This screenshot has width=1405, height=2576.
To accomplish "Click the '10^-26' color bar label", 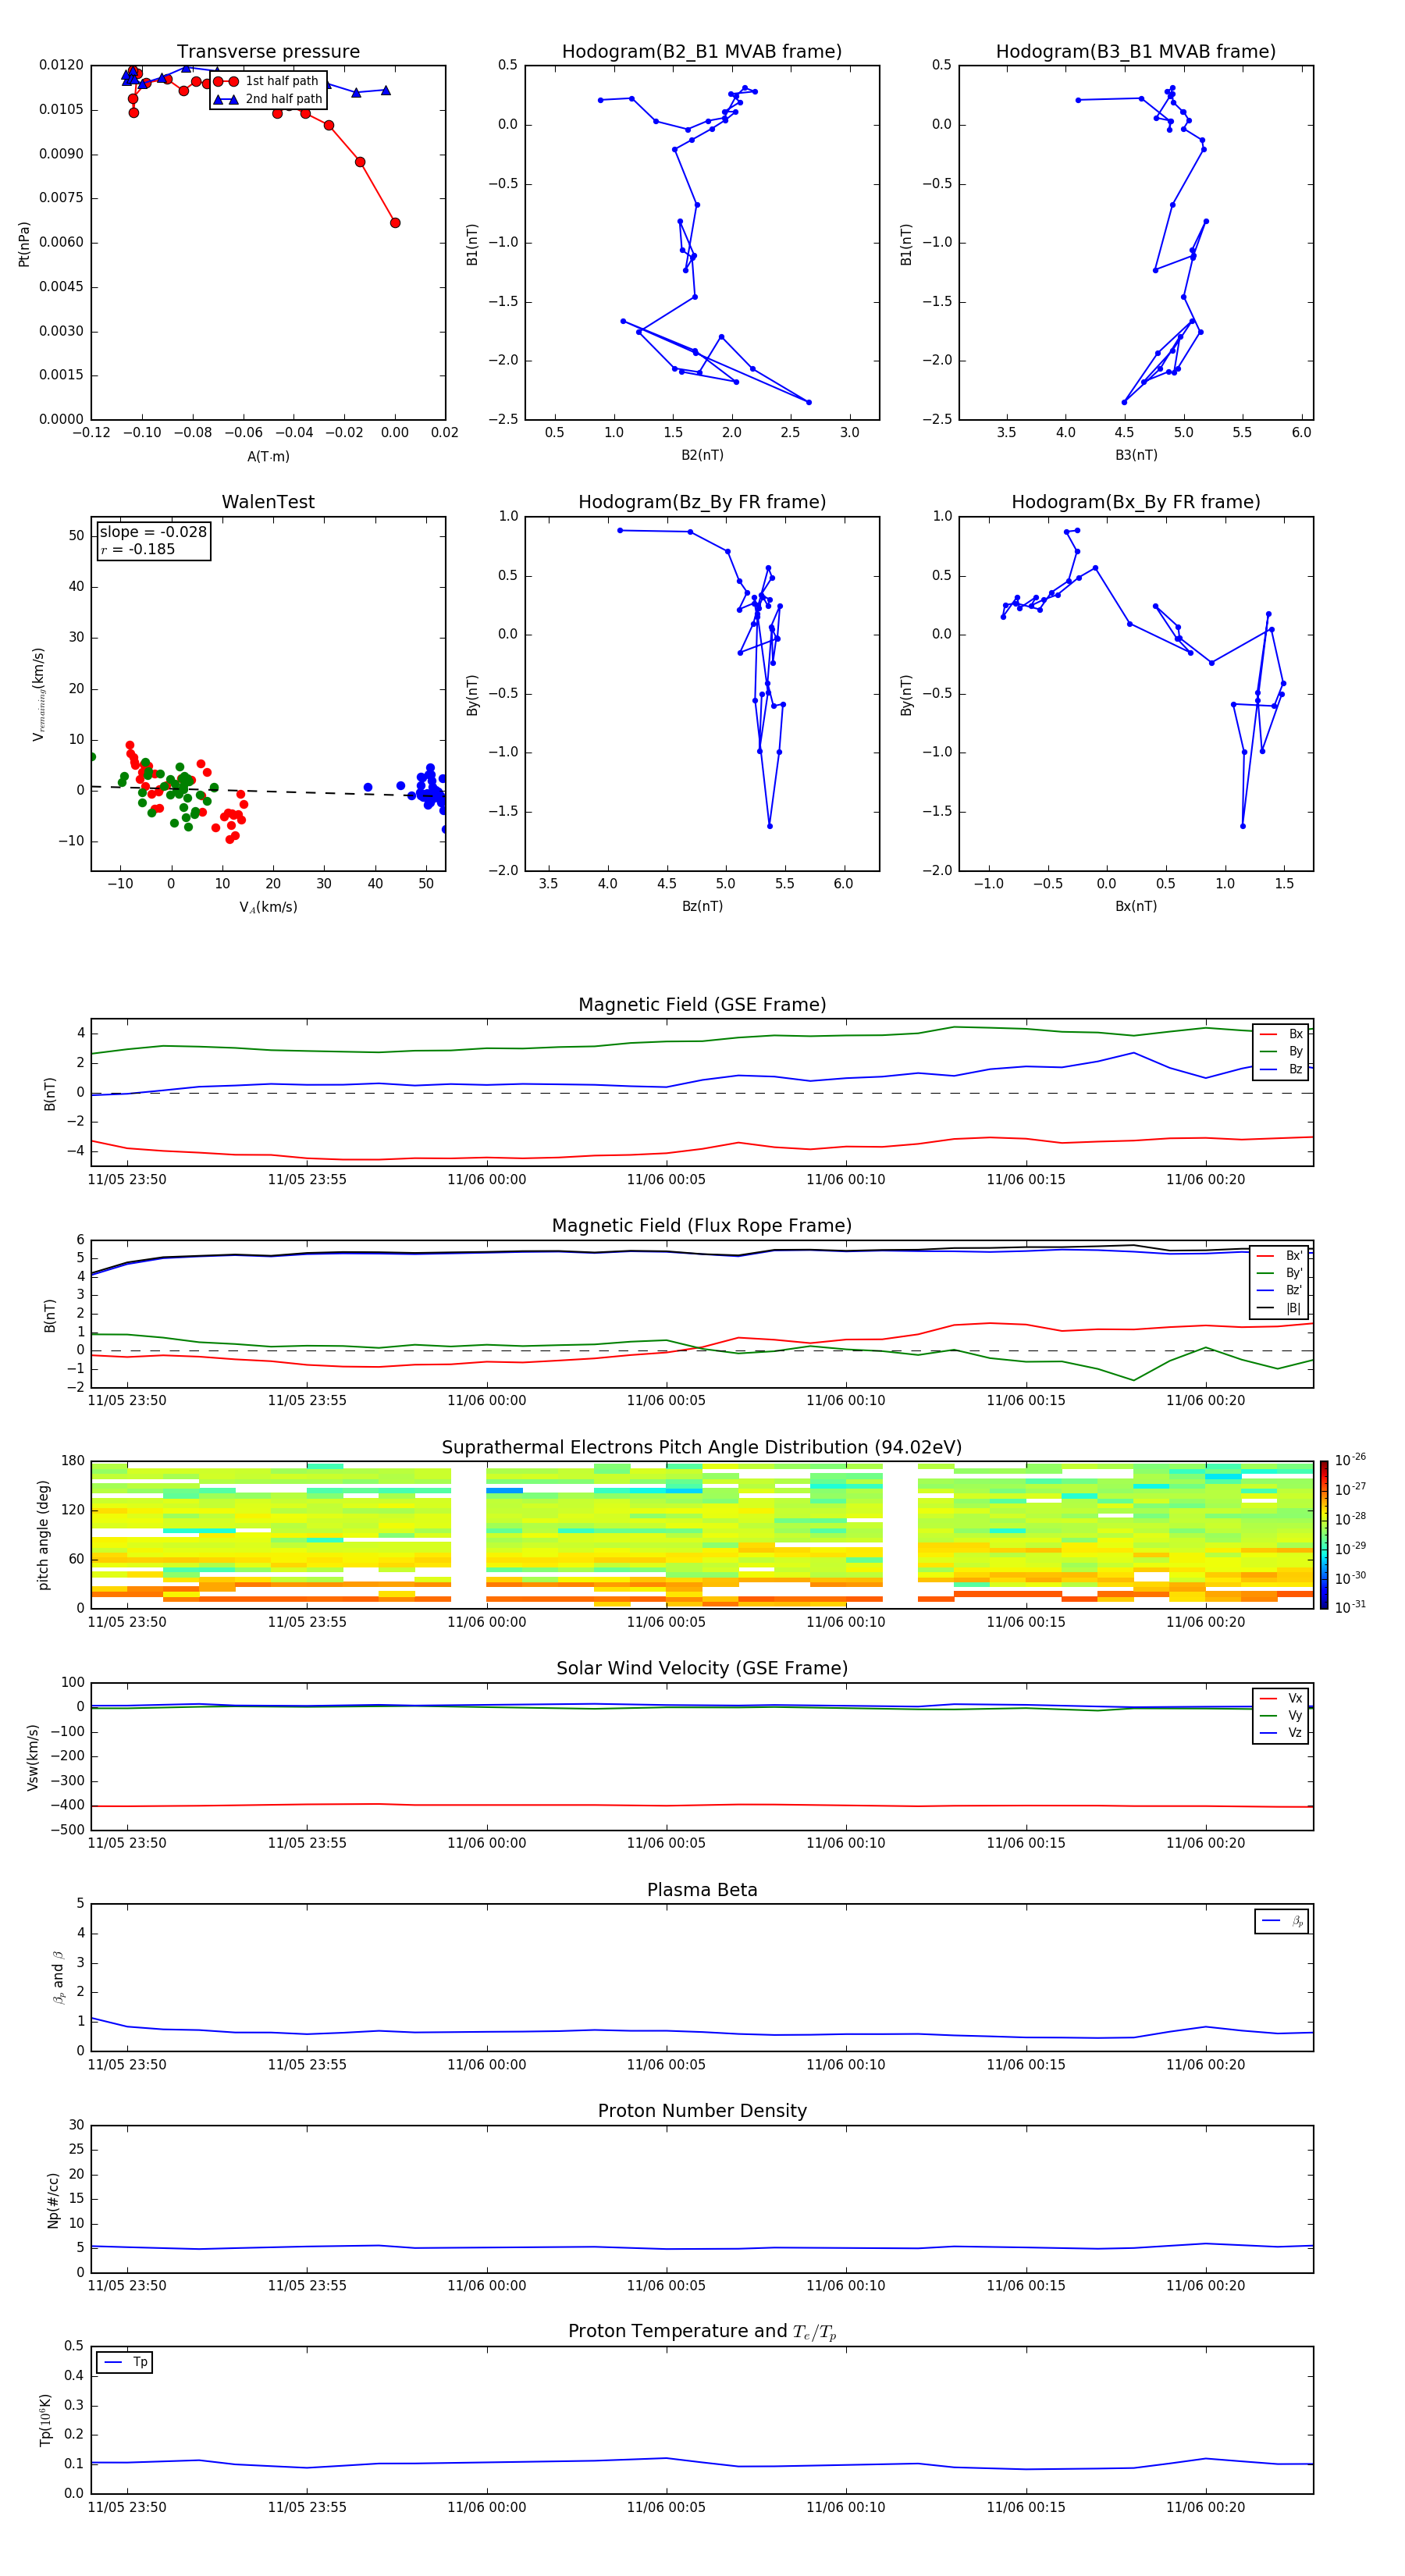I will click(1350, 1460).
